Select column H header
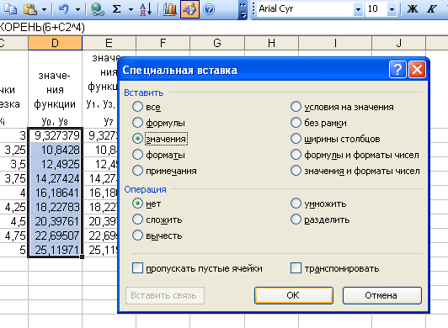Viewport: 448px width, 328px height. [271, 43]
